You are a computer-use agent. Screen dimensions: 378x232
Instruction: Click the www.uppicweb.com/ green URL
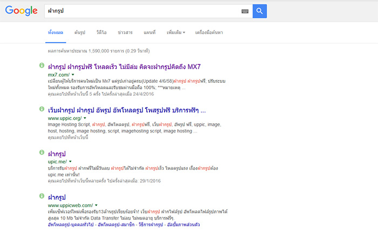click(x=70, y=206)
